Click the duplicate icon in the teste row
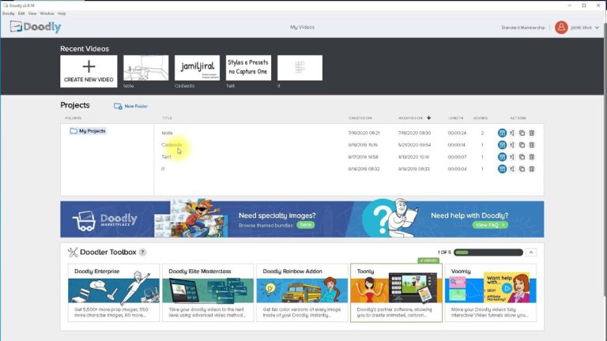The image size is (607, 341). point(522,133)
